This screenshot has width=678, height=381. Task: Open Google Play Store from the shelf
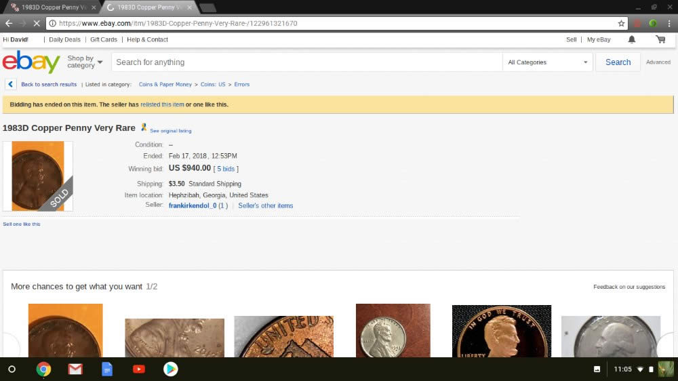(170, 369)
